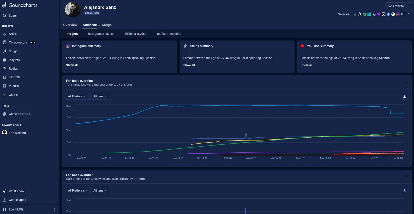Viewport: 414px width, 214px height.
Task: Click the Jul 13, 26 date label
Action: [x=398, y=158]
